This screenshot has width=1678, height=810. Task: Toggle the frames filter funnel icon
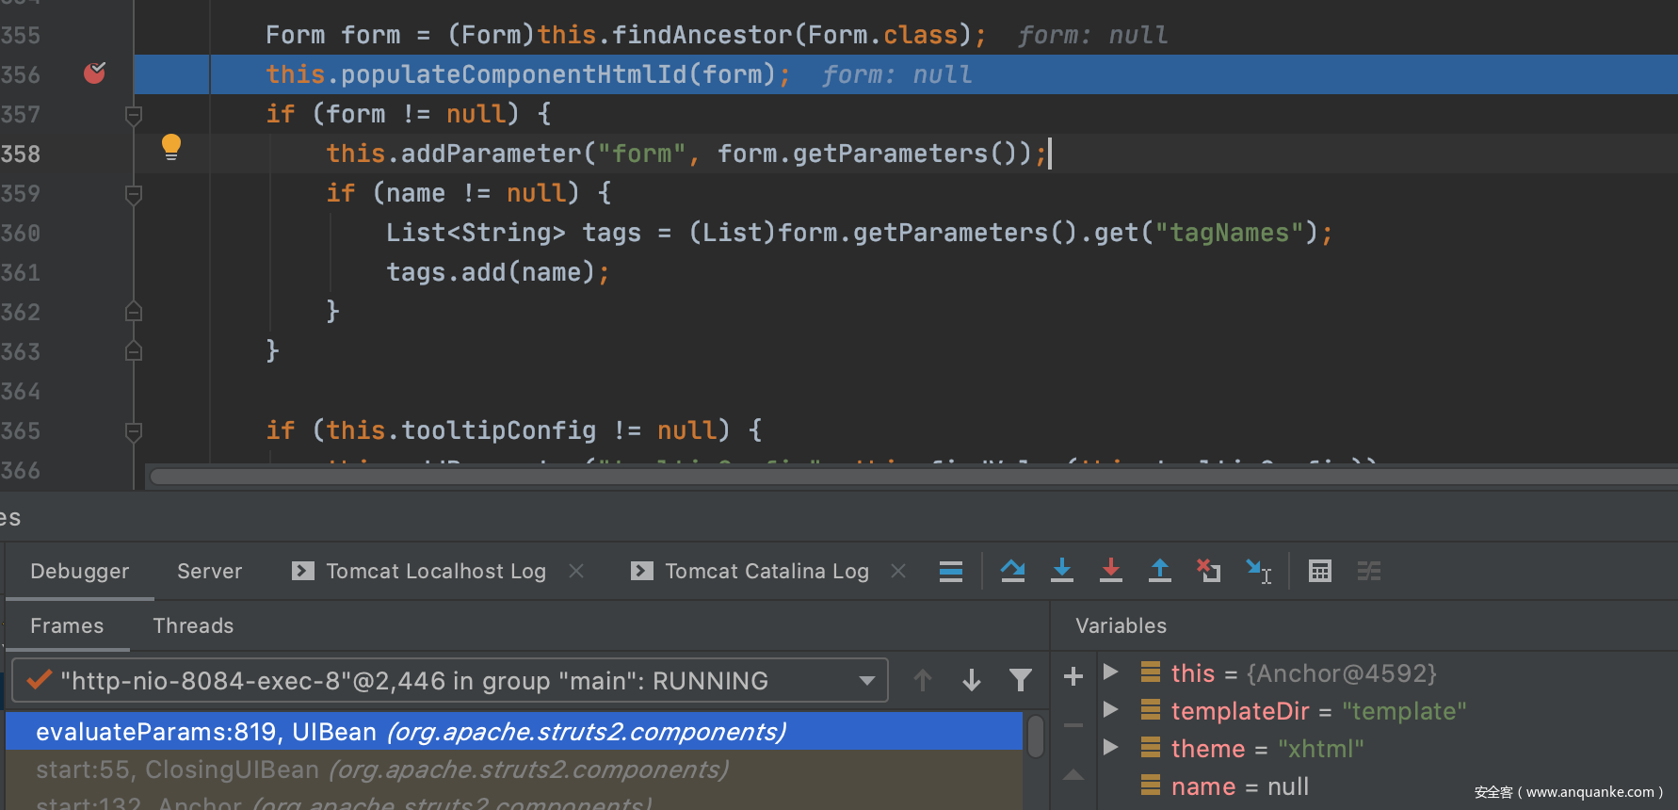[x=1020, y=680]
